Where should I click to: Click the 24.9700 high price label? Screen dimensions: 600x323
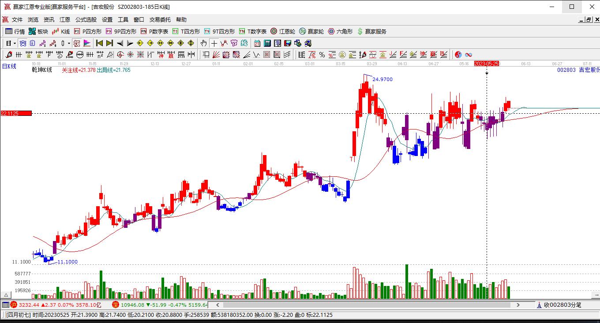[x=382, y=79]
